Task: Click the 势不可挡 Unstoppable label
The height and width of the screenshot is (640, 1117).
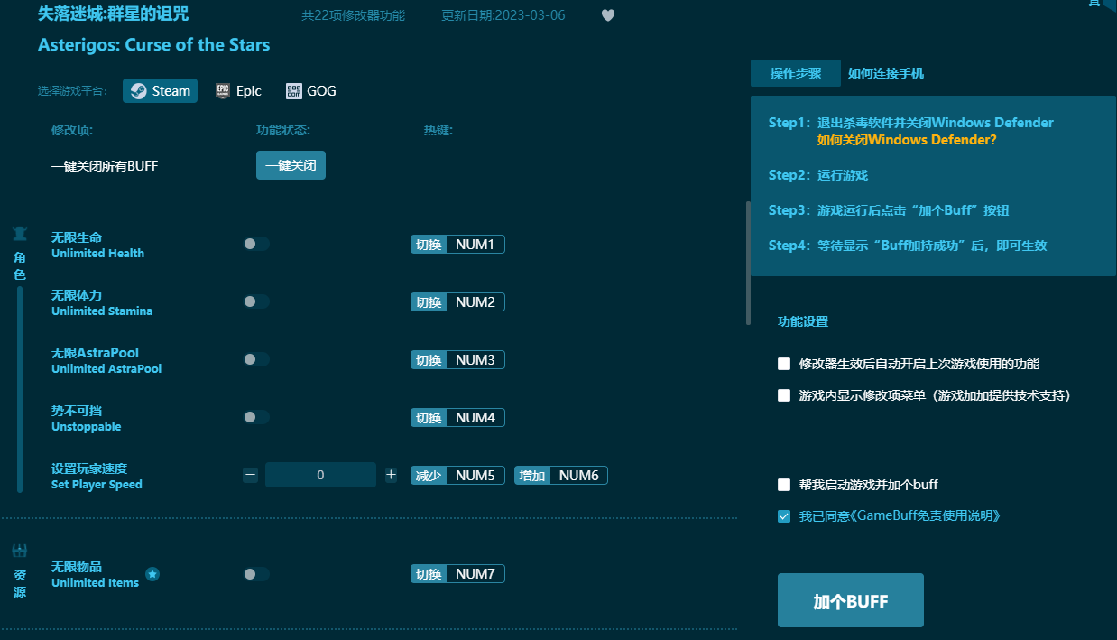Action: pos(86,418)
